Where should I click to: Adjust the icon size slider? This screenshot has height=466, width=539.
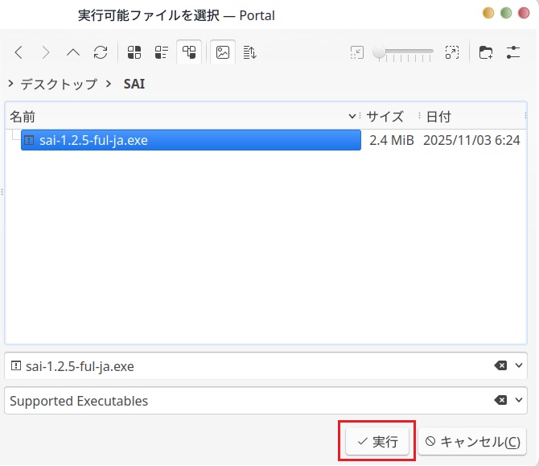coord(404,52)
